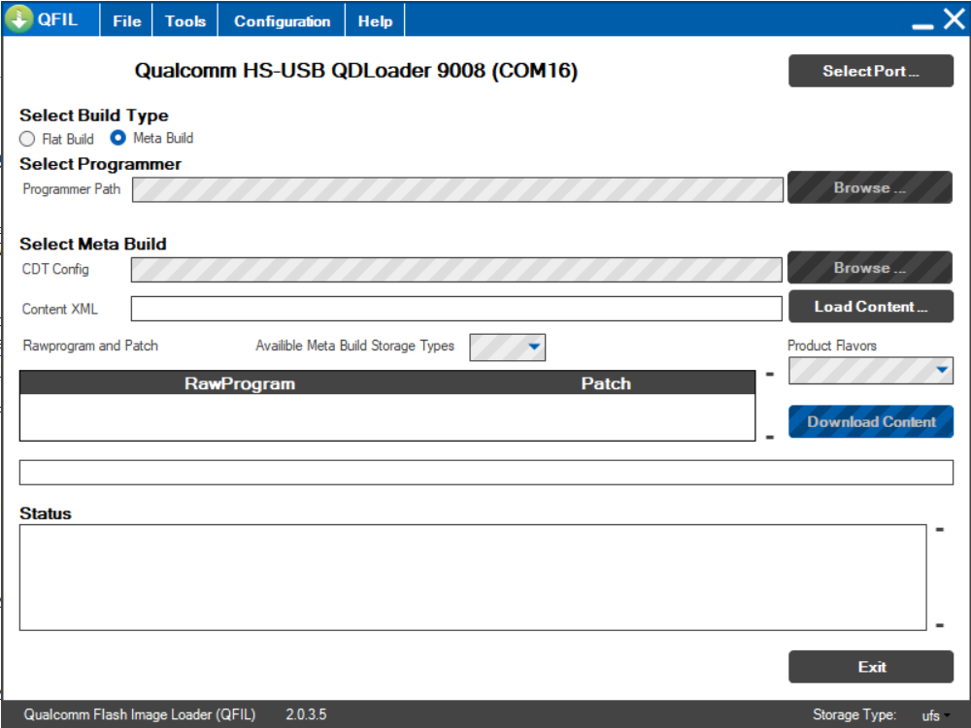971x728 pixels.
Task: Click inside the Status log box
Action: pyautogui.click(x=473, y=578)
